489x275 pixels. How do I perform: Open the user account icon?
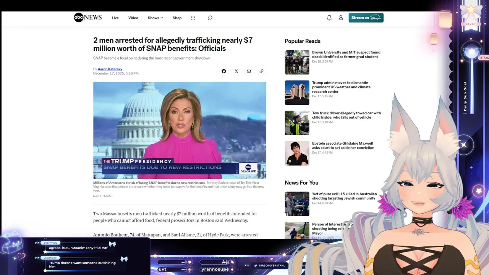(341, 18)
